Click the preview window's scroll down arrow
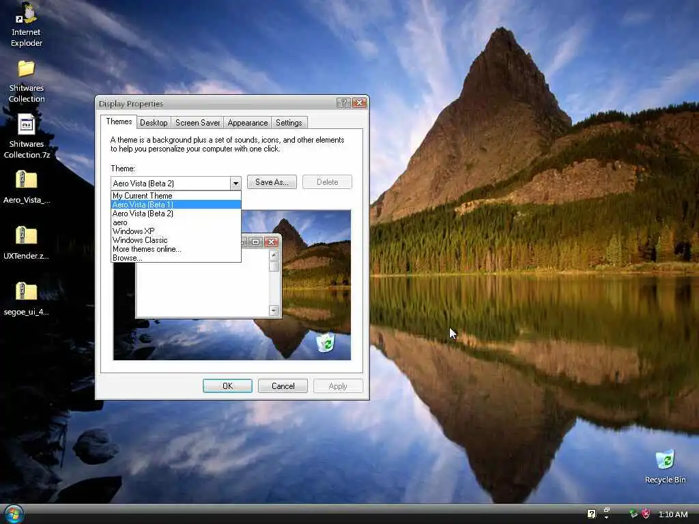The width and height of the screenshot is (699, 524). tap(274, 310)
